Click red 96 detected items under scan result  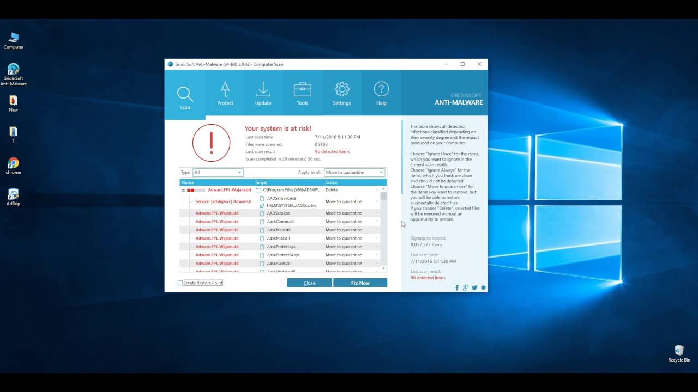(332, 151)
